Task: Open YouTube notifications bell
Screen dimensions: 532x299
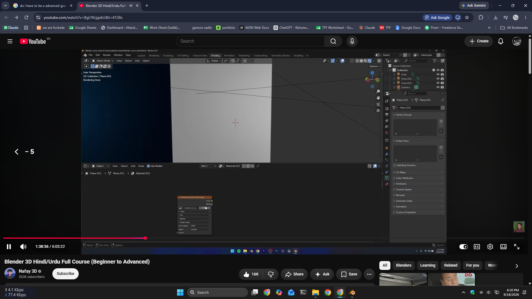Action: click(501, 41)
